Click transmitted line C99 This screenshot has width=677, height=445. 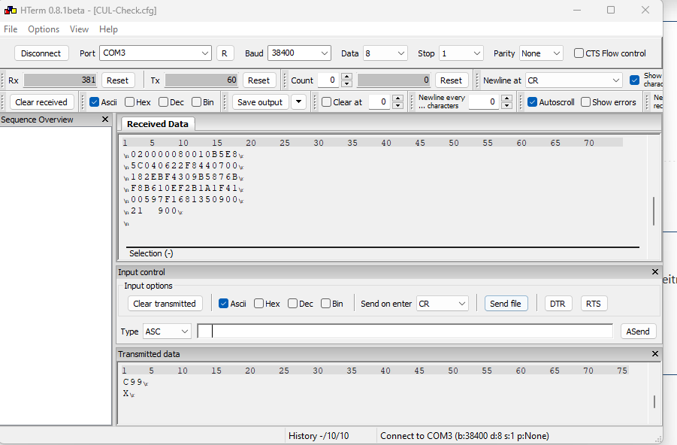(x=135, y=382)
